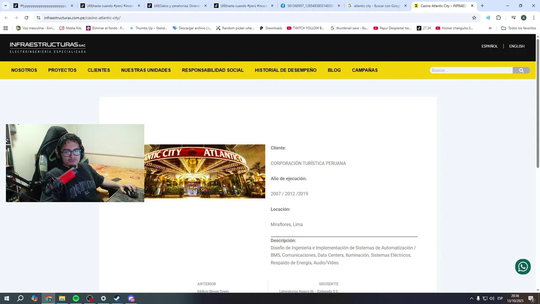Open the notification center icon
Image resolution: width=540 pixels, height=304 pixels.
coord(532,299)
